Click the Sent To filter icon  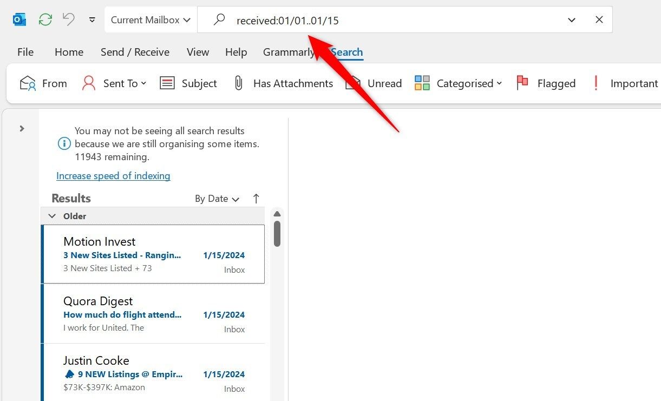[x=88, y=83]
